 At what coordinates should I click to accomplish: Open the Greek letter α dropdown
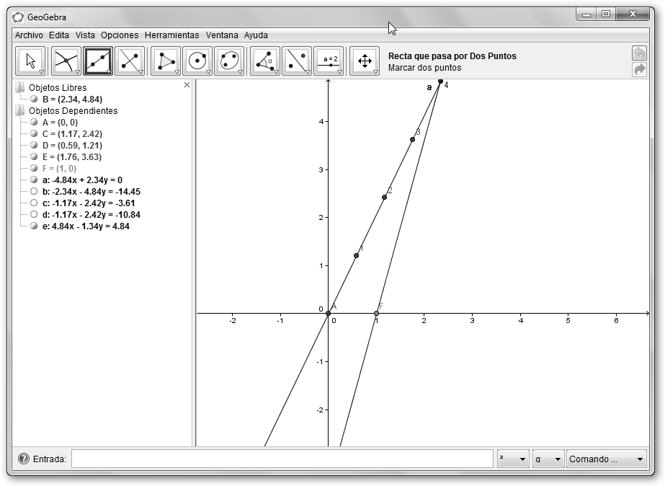(548, 459)
